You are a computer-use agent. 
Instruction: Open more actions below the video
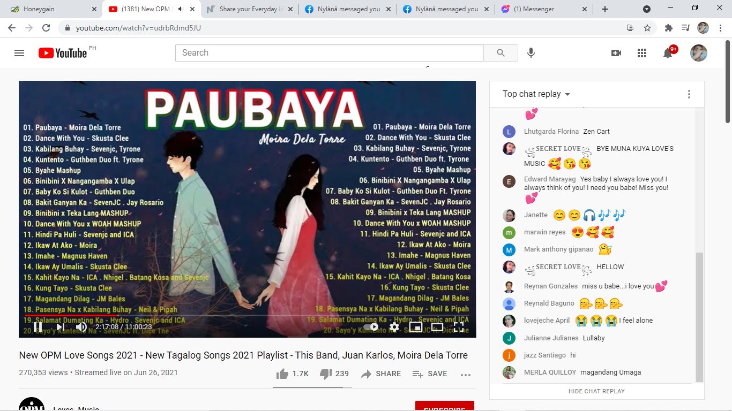(x=466, y=375)
